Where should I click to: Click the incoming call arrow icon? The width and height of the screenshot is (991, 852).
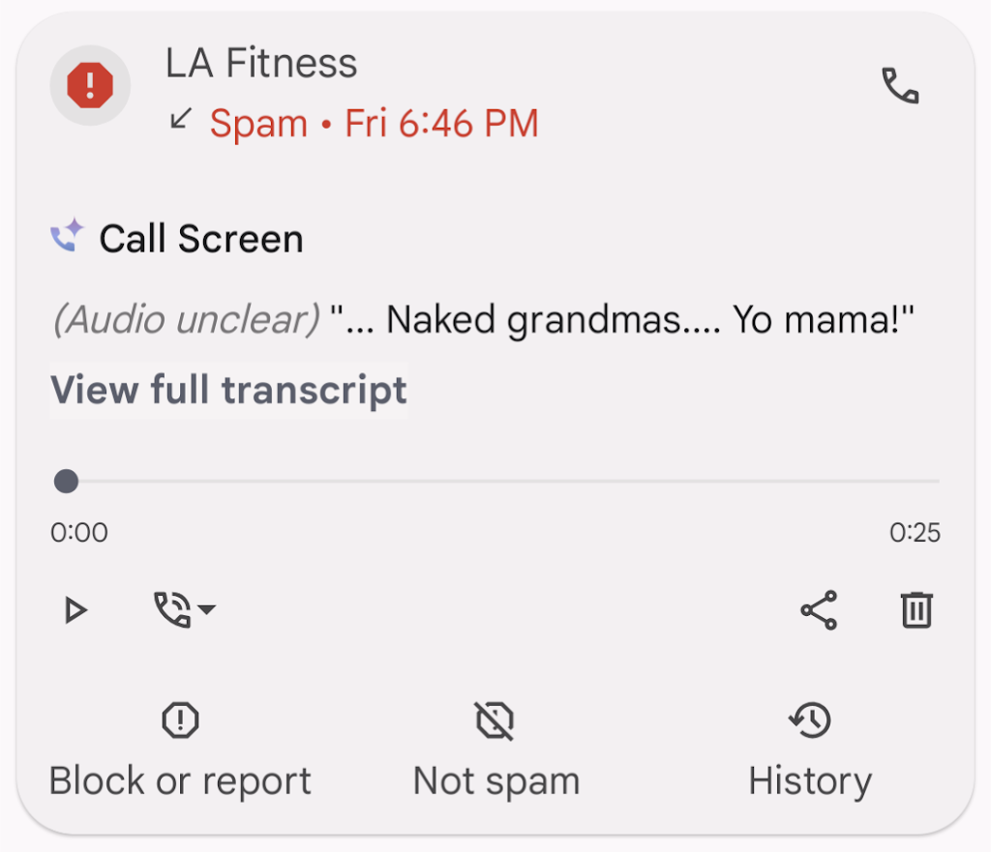(180, 120)
